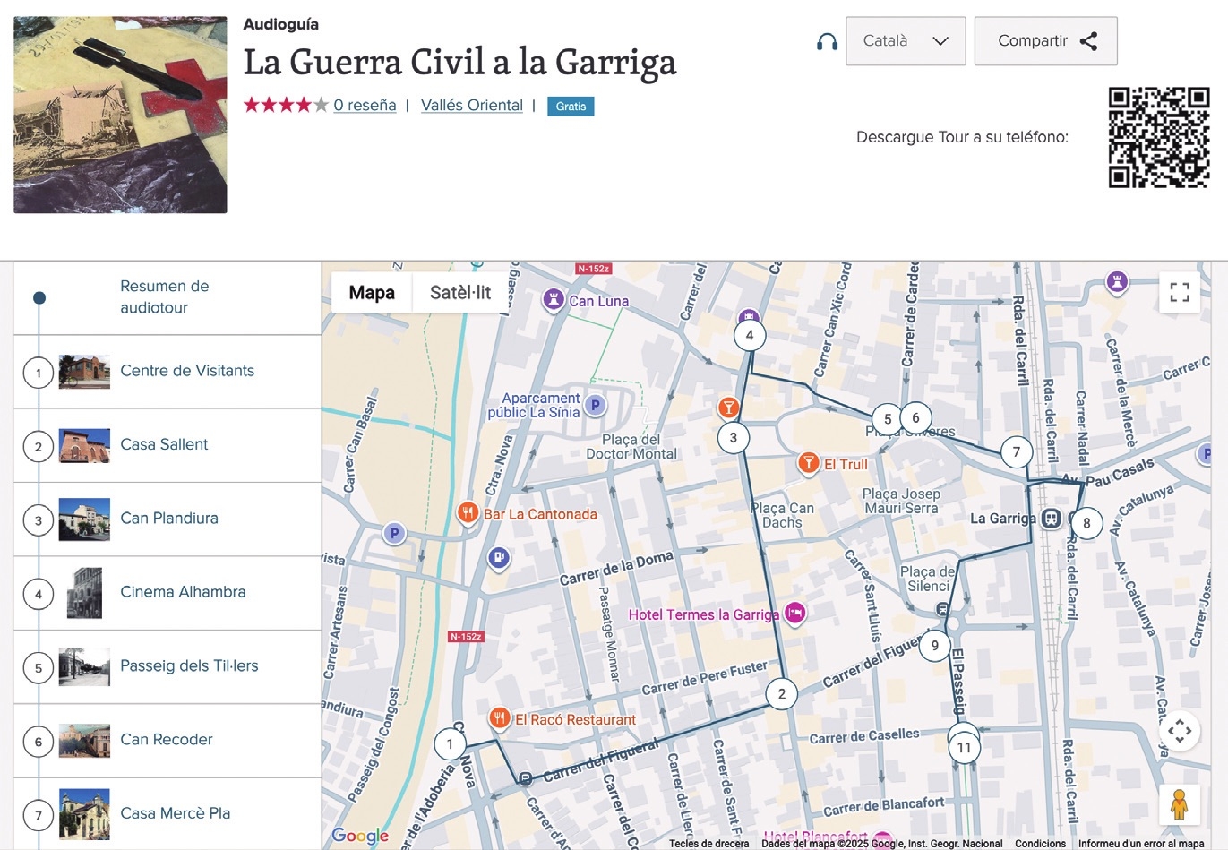1228x850 pixels.
Task: Click the Aparcament públic La Sínia parking icon
Action: tap(596, 406)
